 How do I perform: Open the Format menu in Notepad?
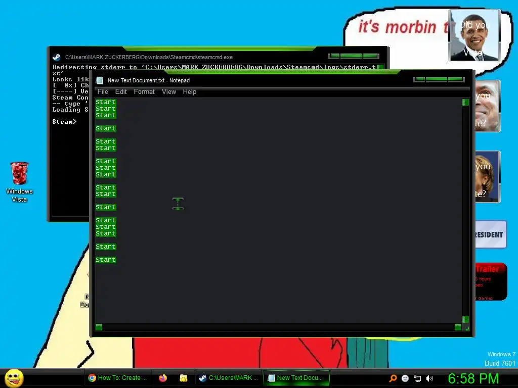[144, 92]
